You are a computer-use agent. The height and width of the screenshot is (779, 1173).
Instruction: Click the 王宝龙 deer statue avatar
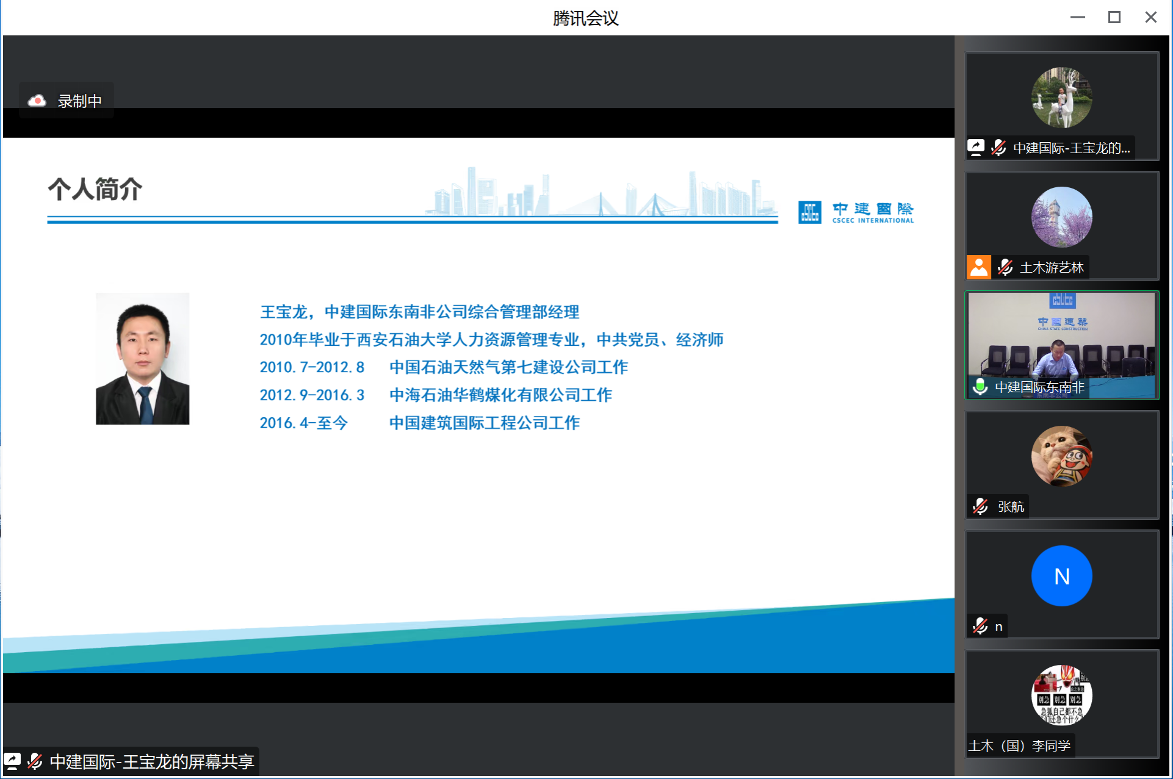point(1061,98)
